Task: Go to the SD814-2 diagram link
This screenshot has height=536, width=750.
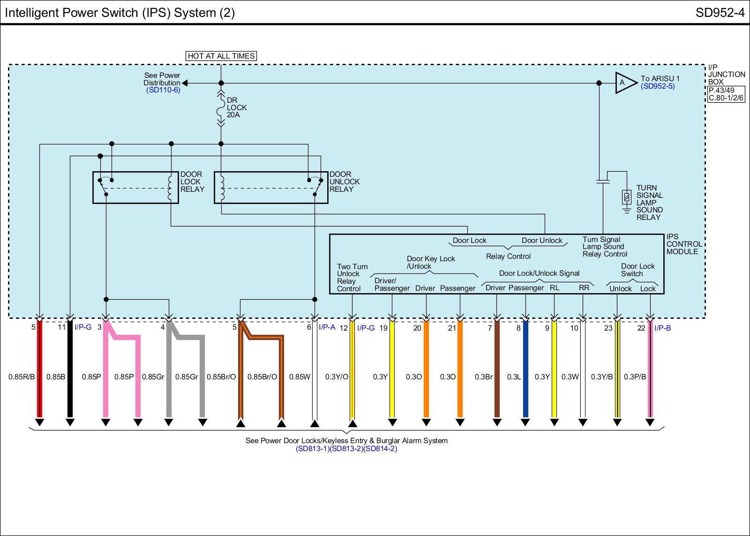Action: (380, 449)
